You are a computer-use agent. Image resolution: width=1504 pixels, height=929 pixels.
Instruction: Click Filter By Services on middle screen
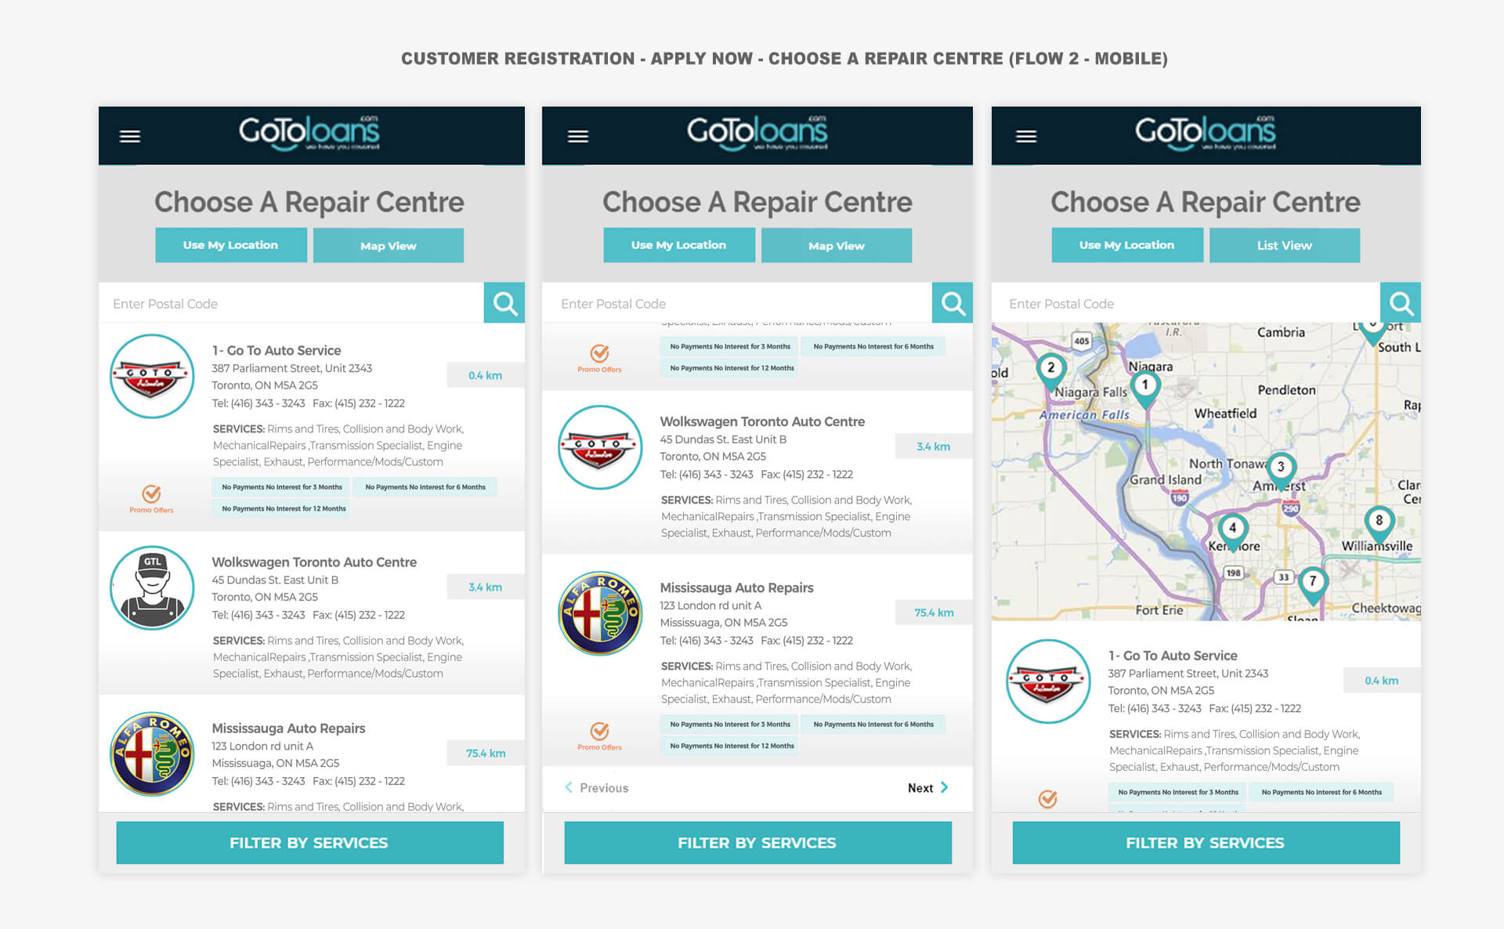758,843
